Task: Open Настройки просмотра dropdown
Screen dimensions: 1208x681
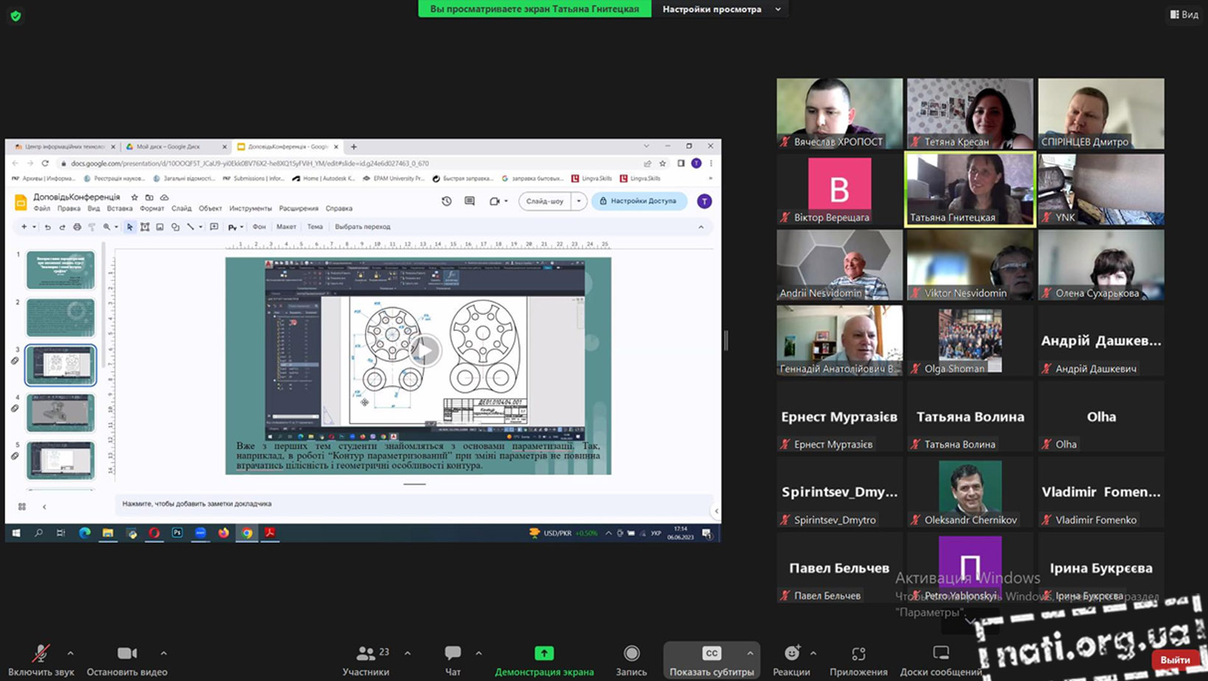Action: pos(721,9)
